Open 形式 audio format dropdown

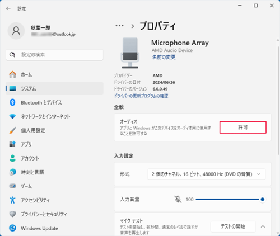coord(206,174)
